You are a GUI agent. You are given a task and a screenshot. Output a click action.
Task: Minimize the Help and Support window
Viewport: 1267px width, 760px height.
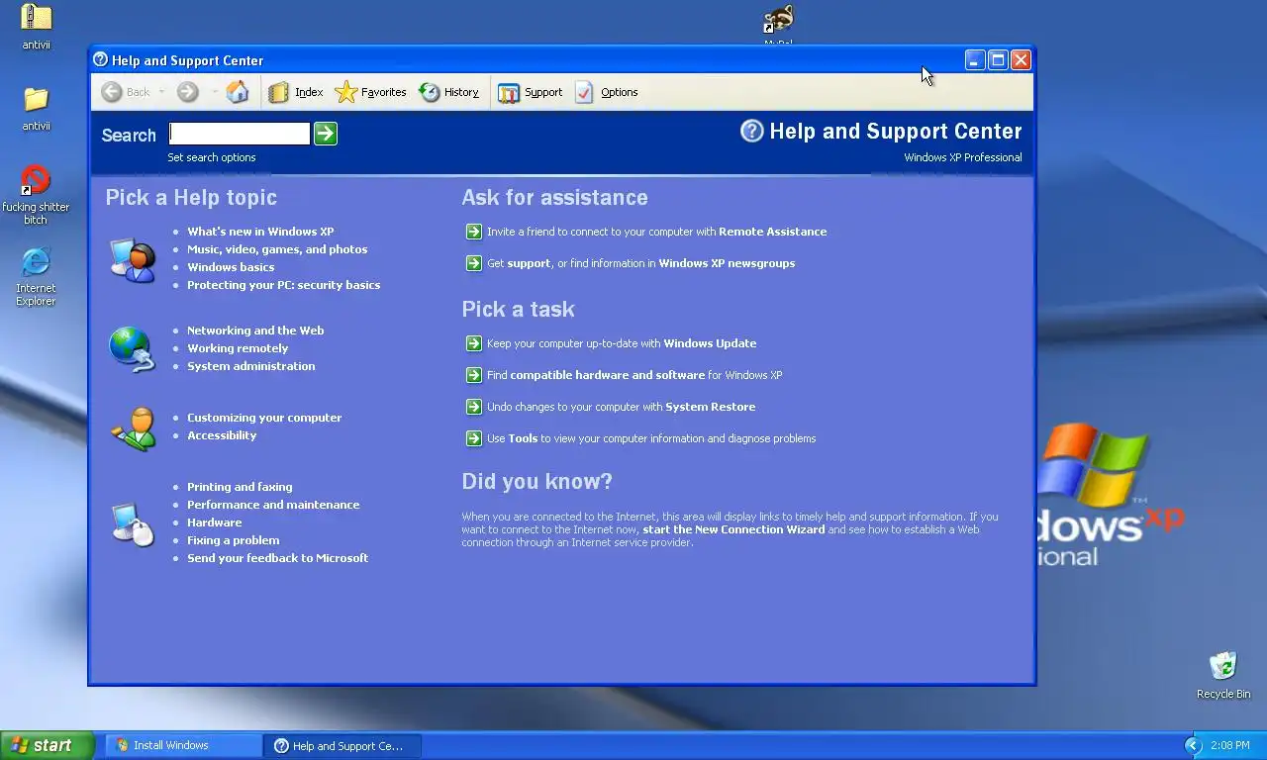[975, 60]
